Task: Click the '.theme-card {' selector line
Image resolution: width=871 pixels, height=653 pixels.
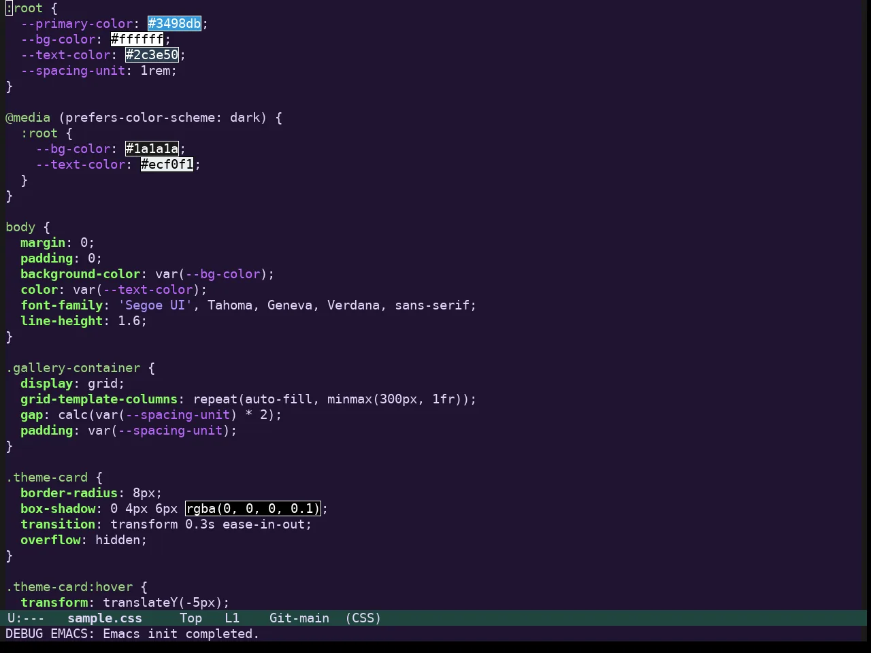Action: pyautogui.click(x=54, y=478)
